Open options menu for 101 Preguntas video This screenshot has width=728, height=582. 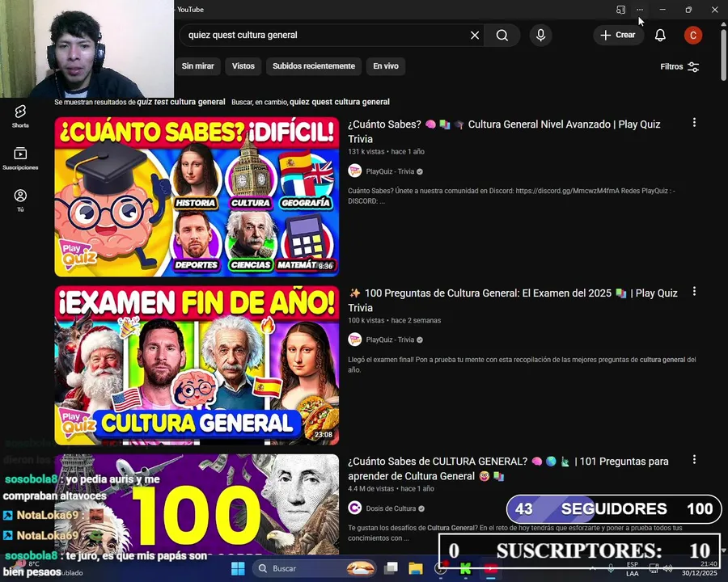(x=694, y=459)
